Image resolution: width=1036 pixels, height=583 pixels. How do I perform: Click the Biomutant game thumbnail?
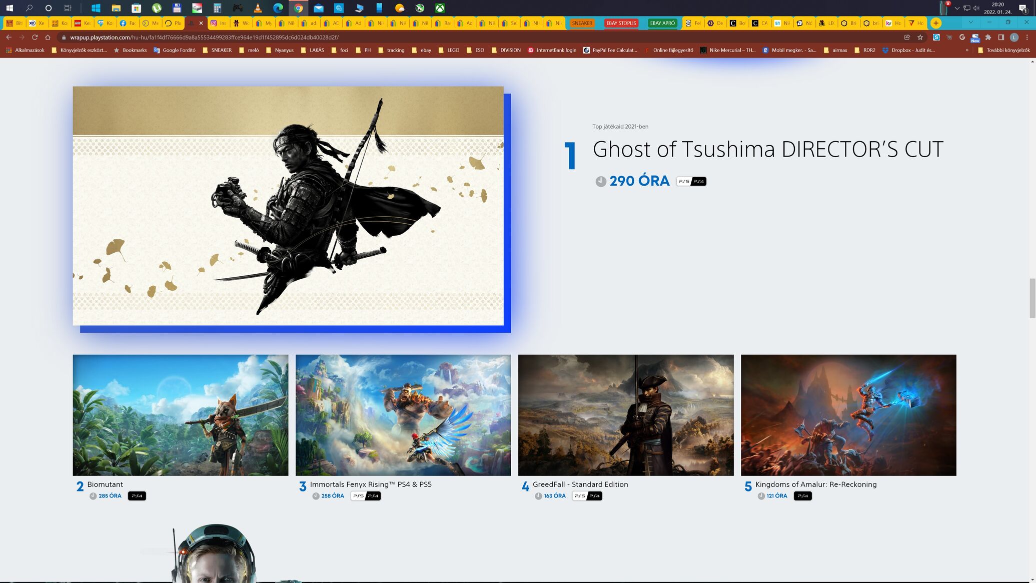pos(180,415)
